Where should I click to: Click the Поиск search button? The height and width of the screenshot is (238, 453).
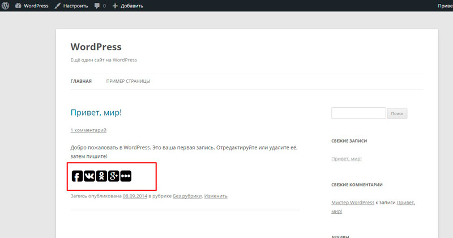397,113
